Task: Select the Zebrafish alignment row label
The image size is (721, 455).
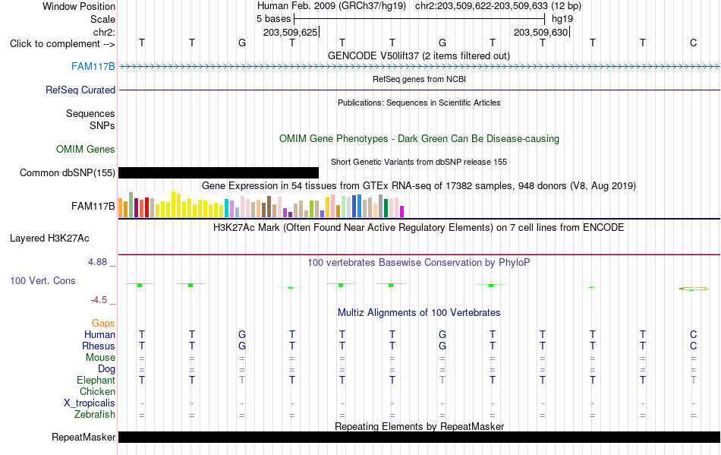Action: click(94, 414)
